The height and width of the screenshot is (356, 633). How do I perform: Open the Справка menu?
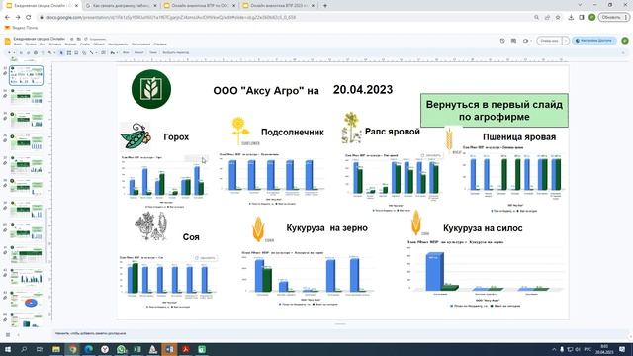pos(160,44)
